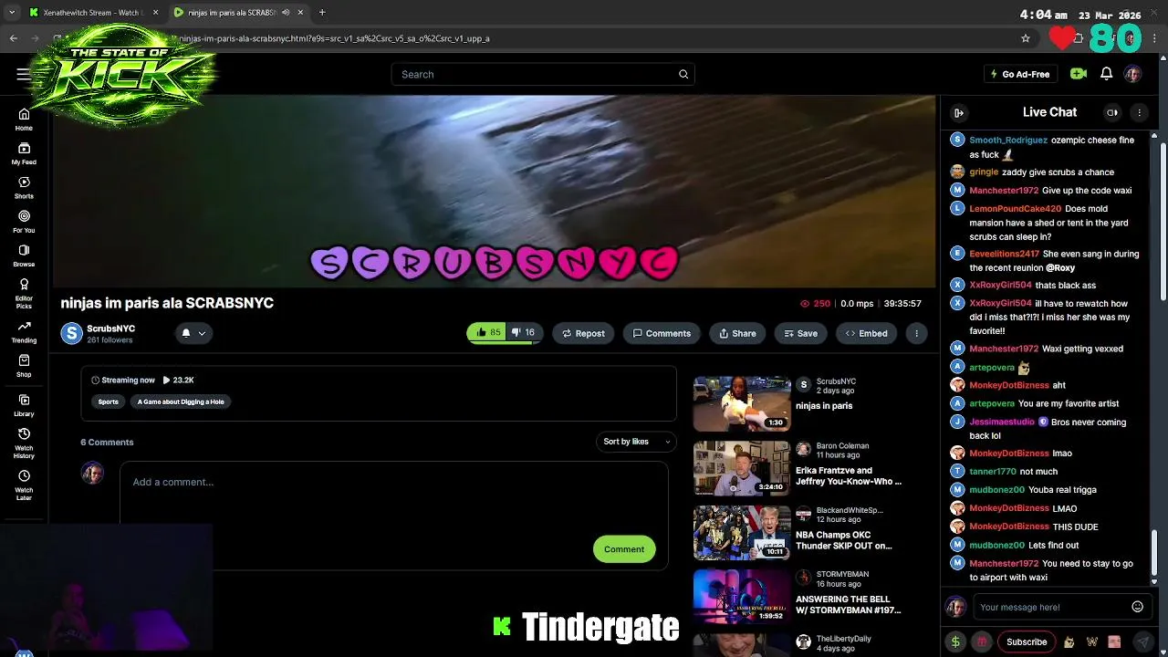Screen dimensions: 1168x657
Task: Open Library from the sidebar
Action: point(24,404)
